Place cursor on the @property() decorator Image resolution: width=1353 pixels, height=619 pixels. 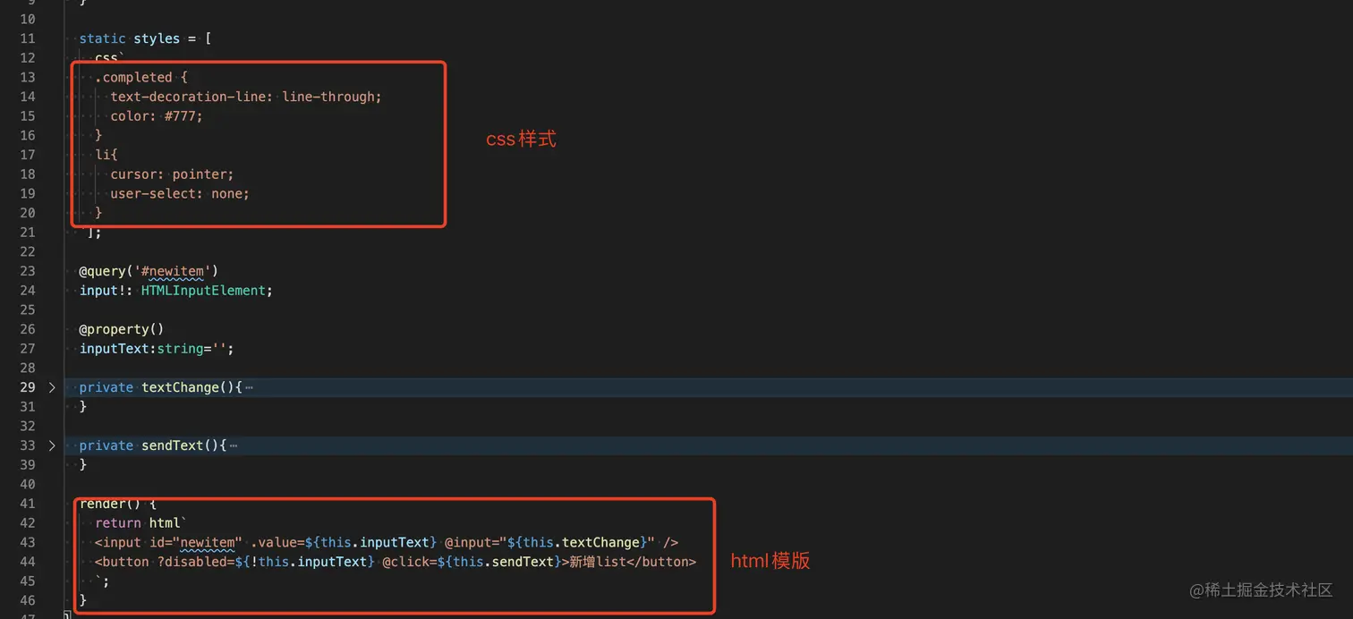[x=122, y=329]
